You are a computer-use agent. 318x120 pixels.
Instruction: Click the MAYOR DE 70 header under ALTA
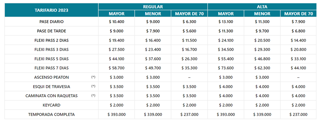coord(298,14)
